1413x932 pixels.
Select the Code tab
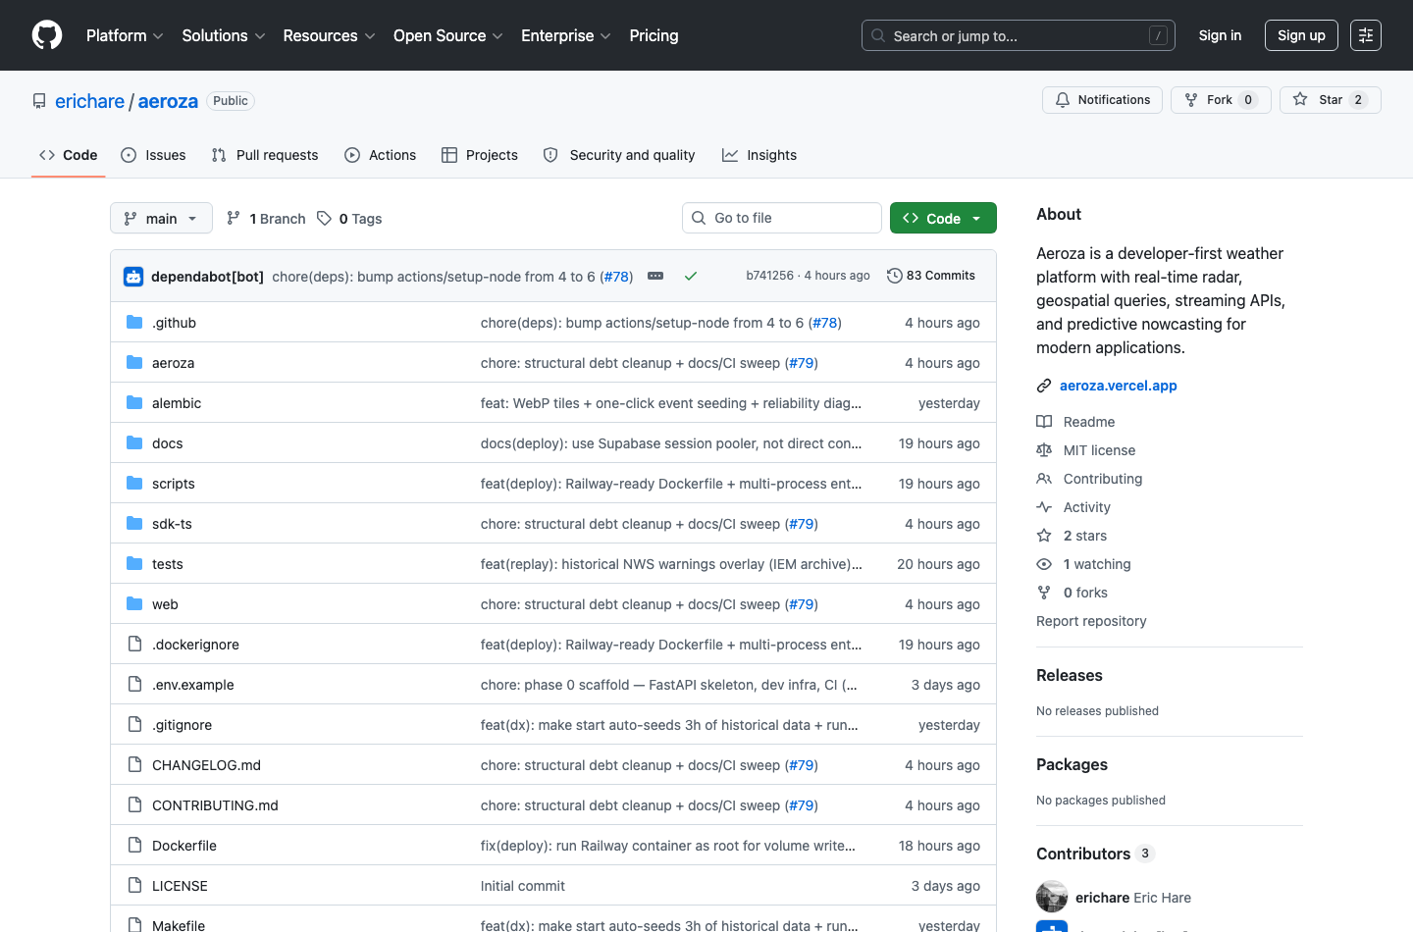[69, 155]
